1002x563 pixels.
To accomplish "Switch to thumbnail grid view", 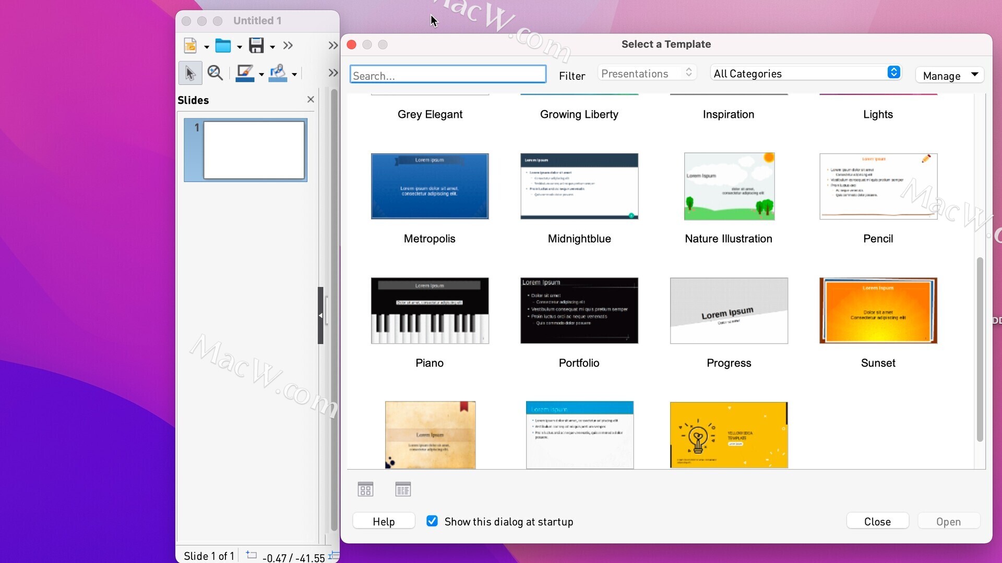I will [365, 489].
